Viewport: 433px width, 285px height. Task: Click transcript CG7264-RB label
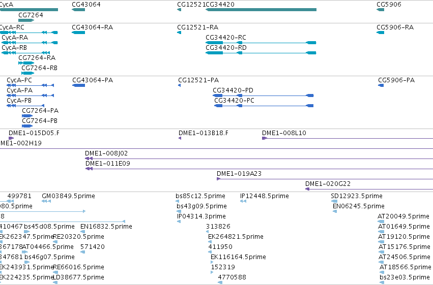tap(40, 68)
